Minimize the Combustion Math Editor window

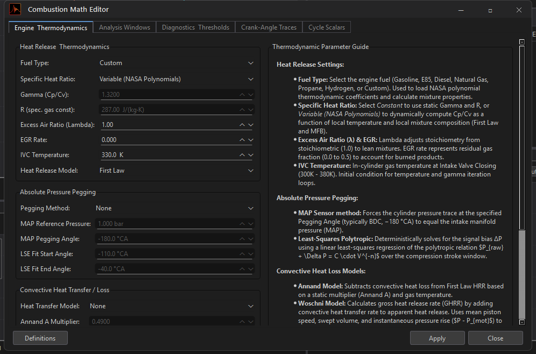(461, 10)
